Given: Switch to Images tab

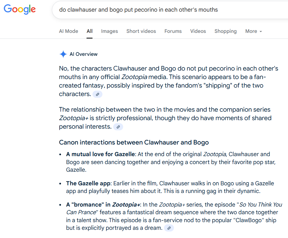Looking at the screenshot, I should coord(110,31).
